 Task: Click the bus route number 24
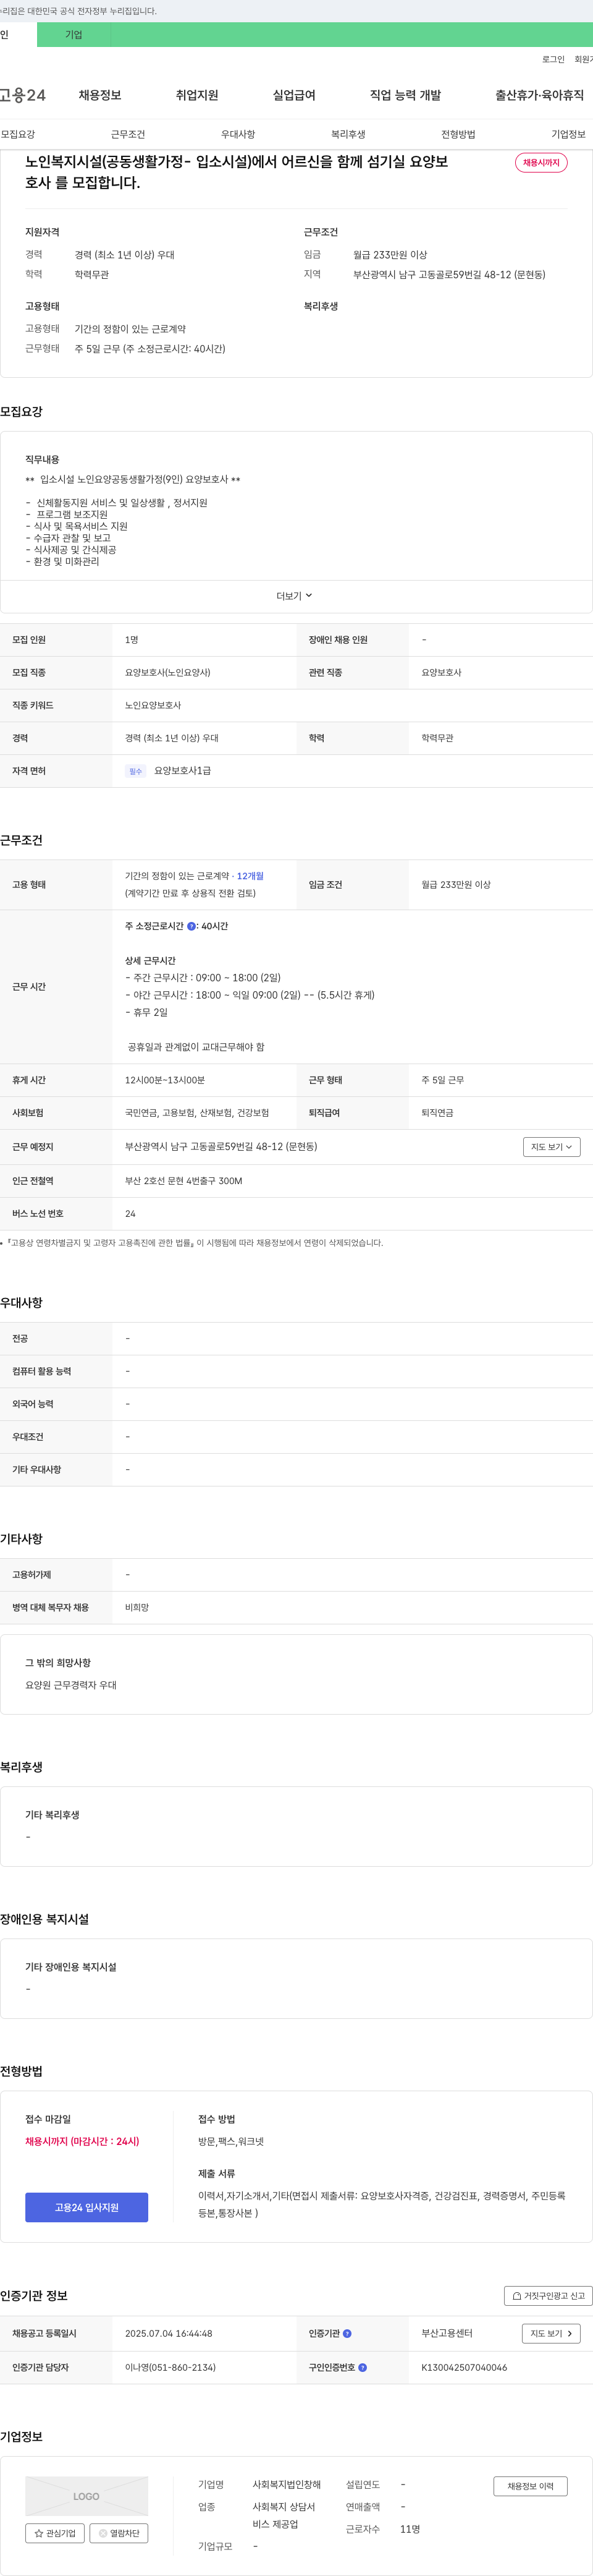(x=130, y=1214)
